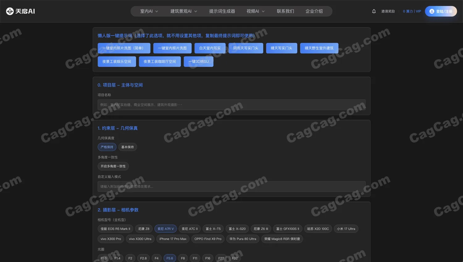Screen dimensions: 463x262
Task: Open the 联系我们 menu item
Action: click(285, 11)
